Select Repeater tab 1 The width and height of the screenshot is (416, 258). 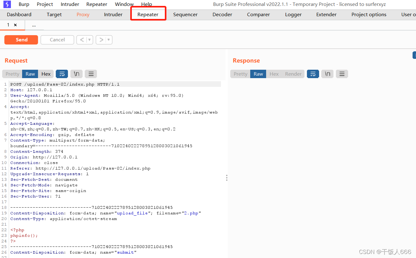point(8,25)
